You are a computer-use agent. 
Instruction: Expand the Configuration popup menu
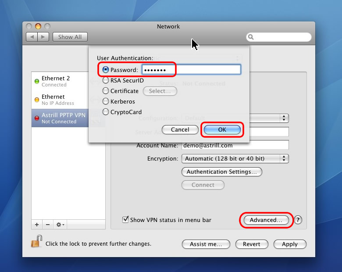pos(285,118)
